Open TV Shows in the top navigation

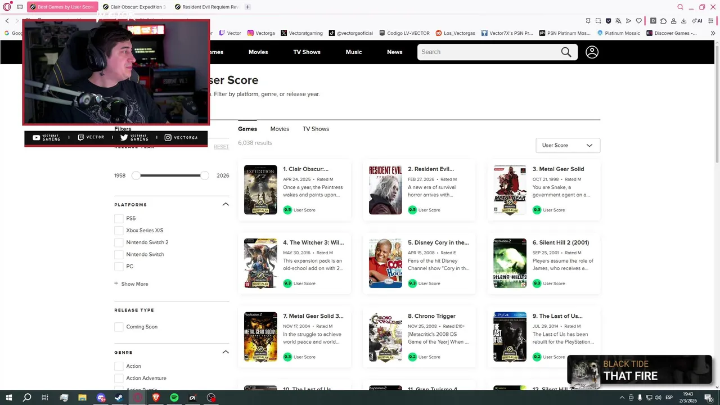click(307, 52)
